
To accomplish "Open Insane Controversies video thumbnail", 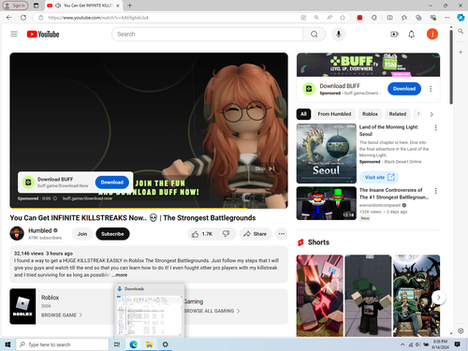I will tap(327, 203).
